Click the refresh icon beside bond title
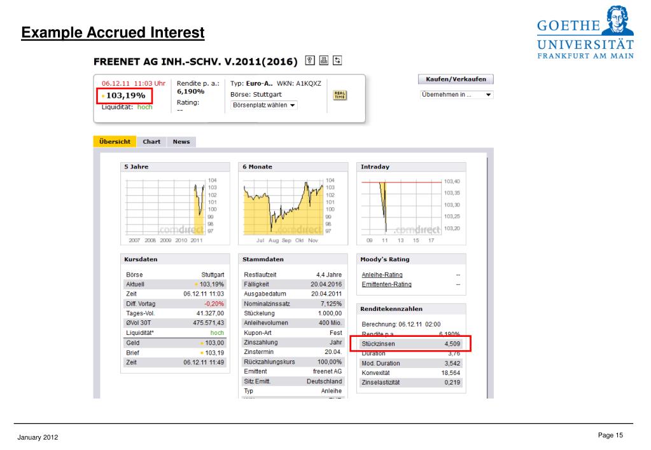Image resolution: width=651 pixels, height=450 pixels. (337, 60)
